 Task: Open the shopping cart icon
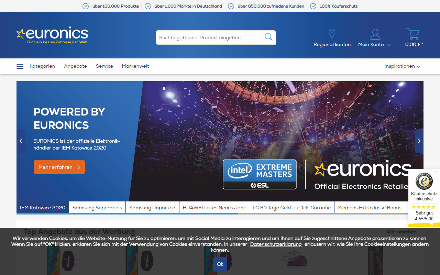tap(413, 34)
